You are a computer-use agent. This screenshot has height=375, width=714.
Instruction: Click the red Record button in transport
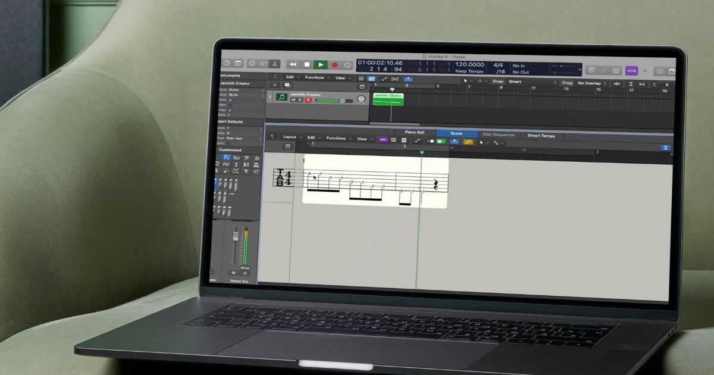[x=334, y=64]
